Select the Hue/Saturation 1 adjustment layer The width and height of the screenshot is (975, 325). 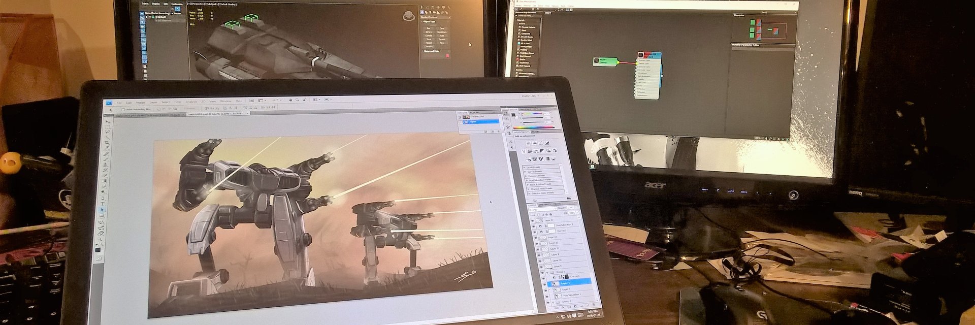572,295
